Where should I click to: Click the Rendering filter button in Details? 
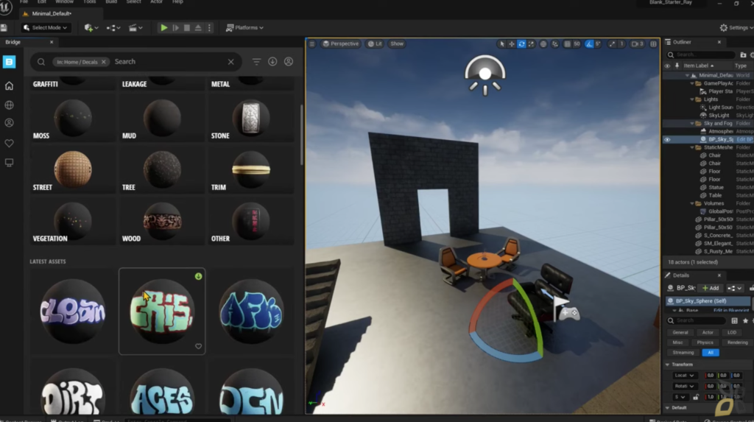pos(736,342)
